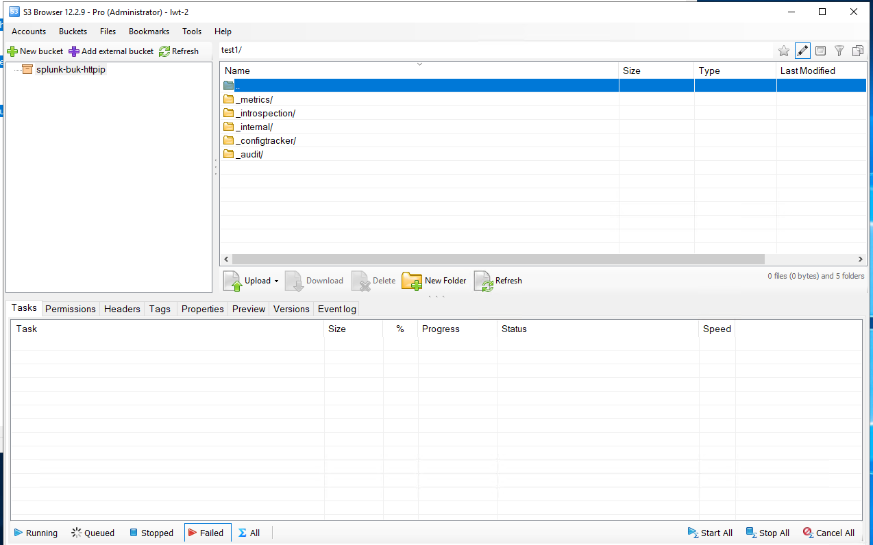Open the Upload dropdown arrow
Viewport: 873px width, 545px height.
tap(276, 281)
